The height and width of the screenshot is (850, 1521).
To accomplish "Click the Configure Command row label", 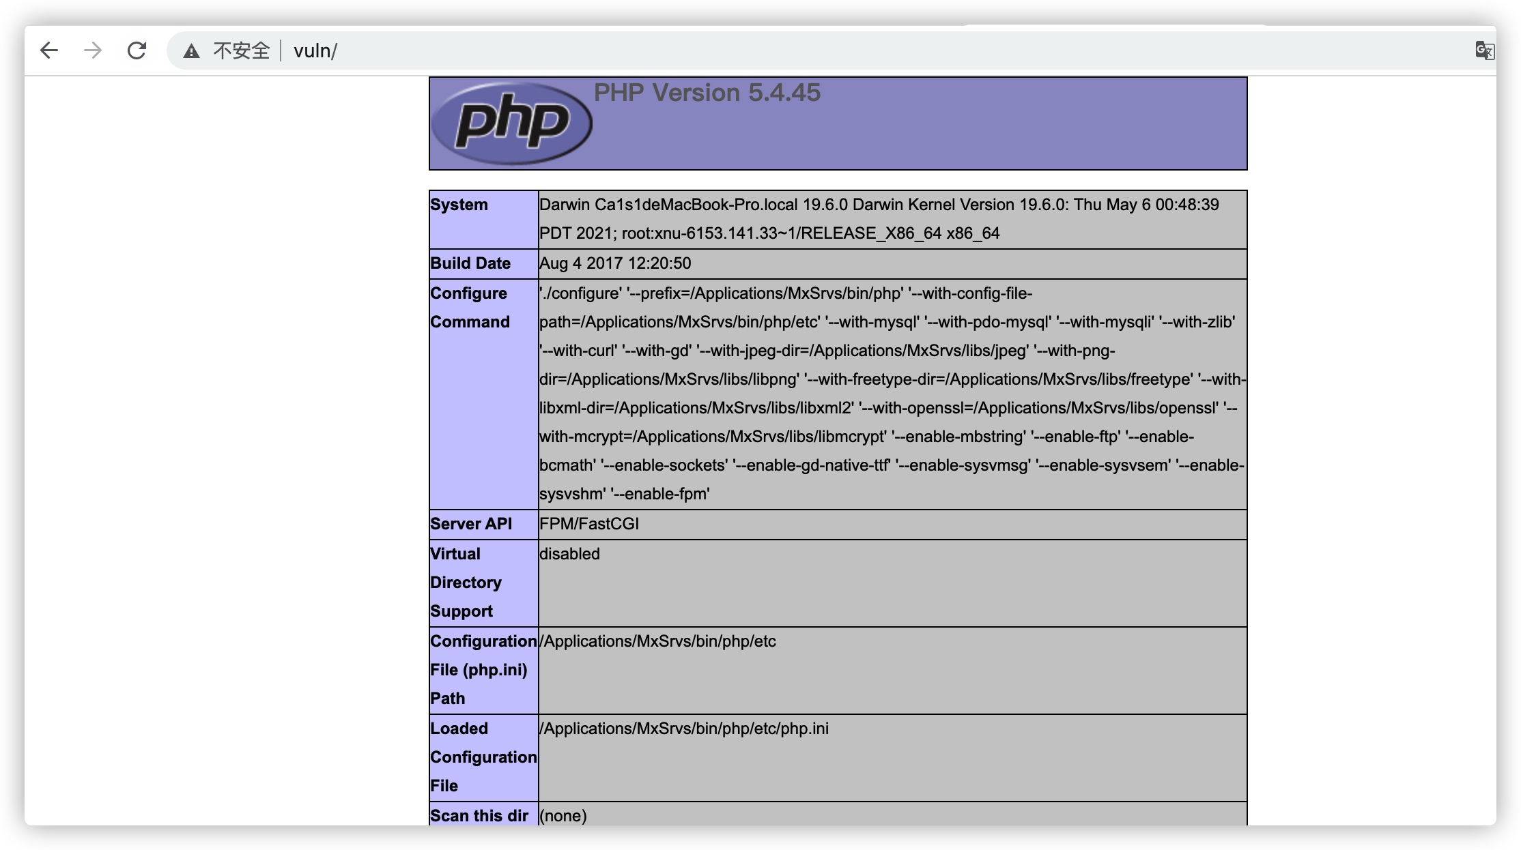I will point(470,308).
